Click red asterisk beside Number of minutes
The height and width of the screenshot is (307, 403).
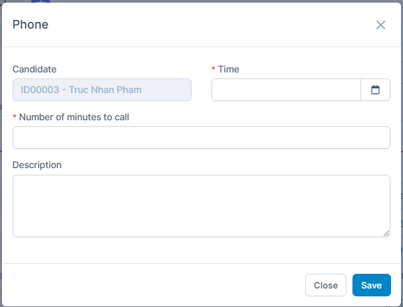click(15, 118)
